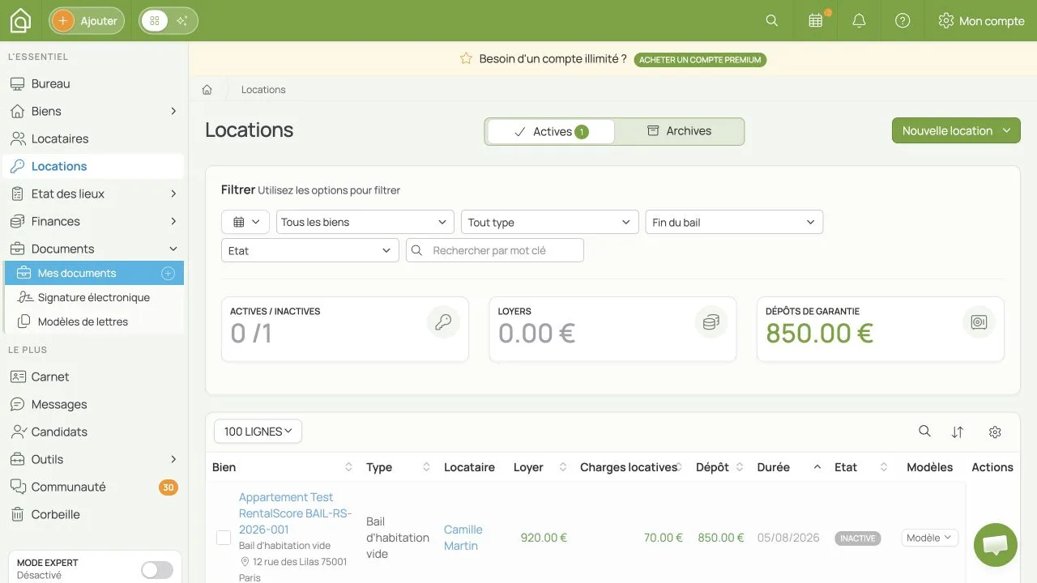Viewport: 1037px width, 583px height.
Task: Click the key icon in Actives / Inactives card
Action: 443,322
